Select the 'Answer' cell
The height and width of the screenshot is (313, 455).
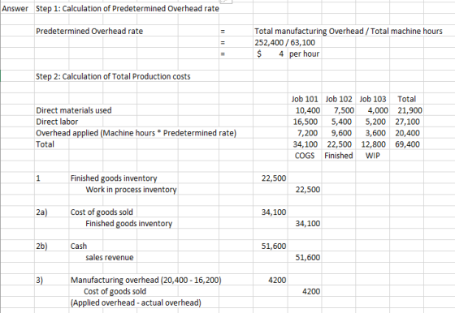point(15,9)
